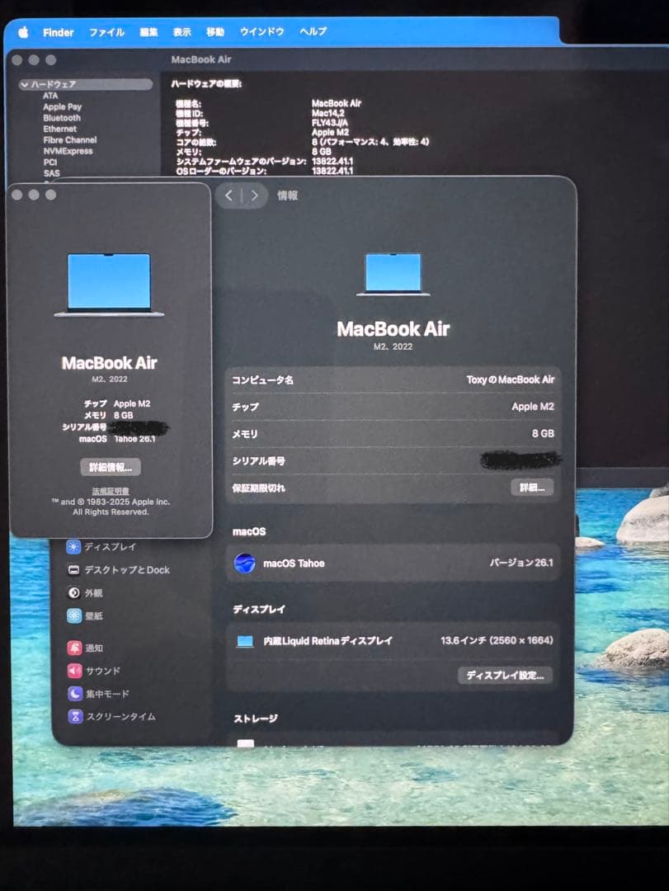Click the back chevron in the info window

click(x=228, y=196)
